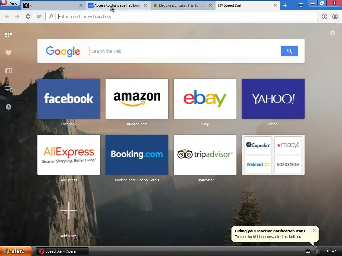Reload the current page
The width and height of the screenshot is (342, 256).
pos(28,17)
